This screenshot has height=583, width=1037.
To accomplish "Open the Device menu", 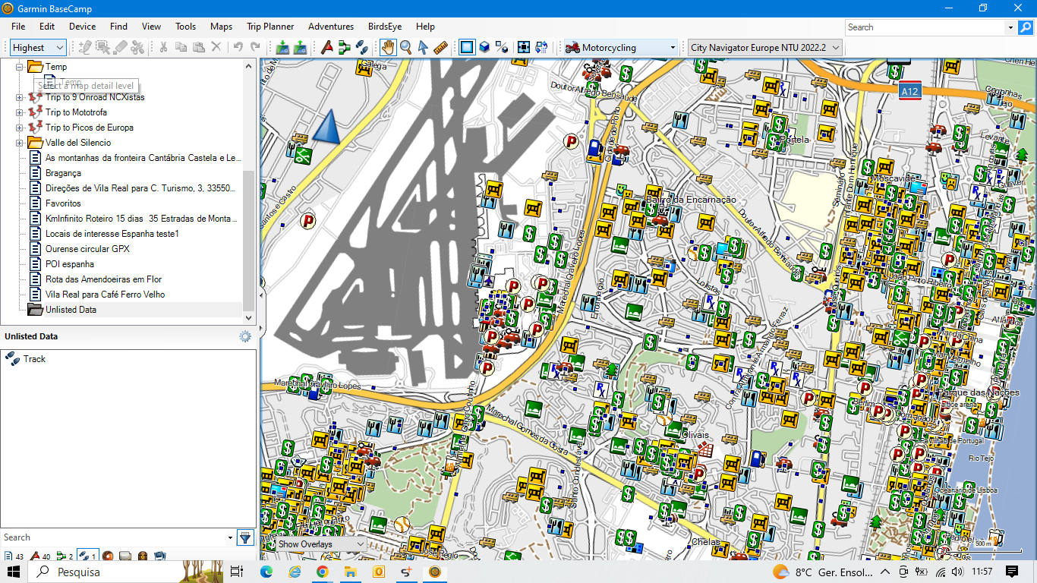I will click(82, 27).
